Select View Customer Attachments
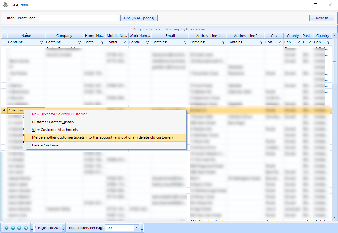 [x=105, y=130]
